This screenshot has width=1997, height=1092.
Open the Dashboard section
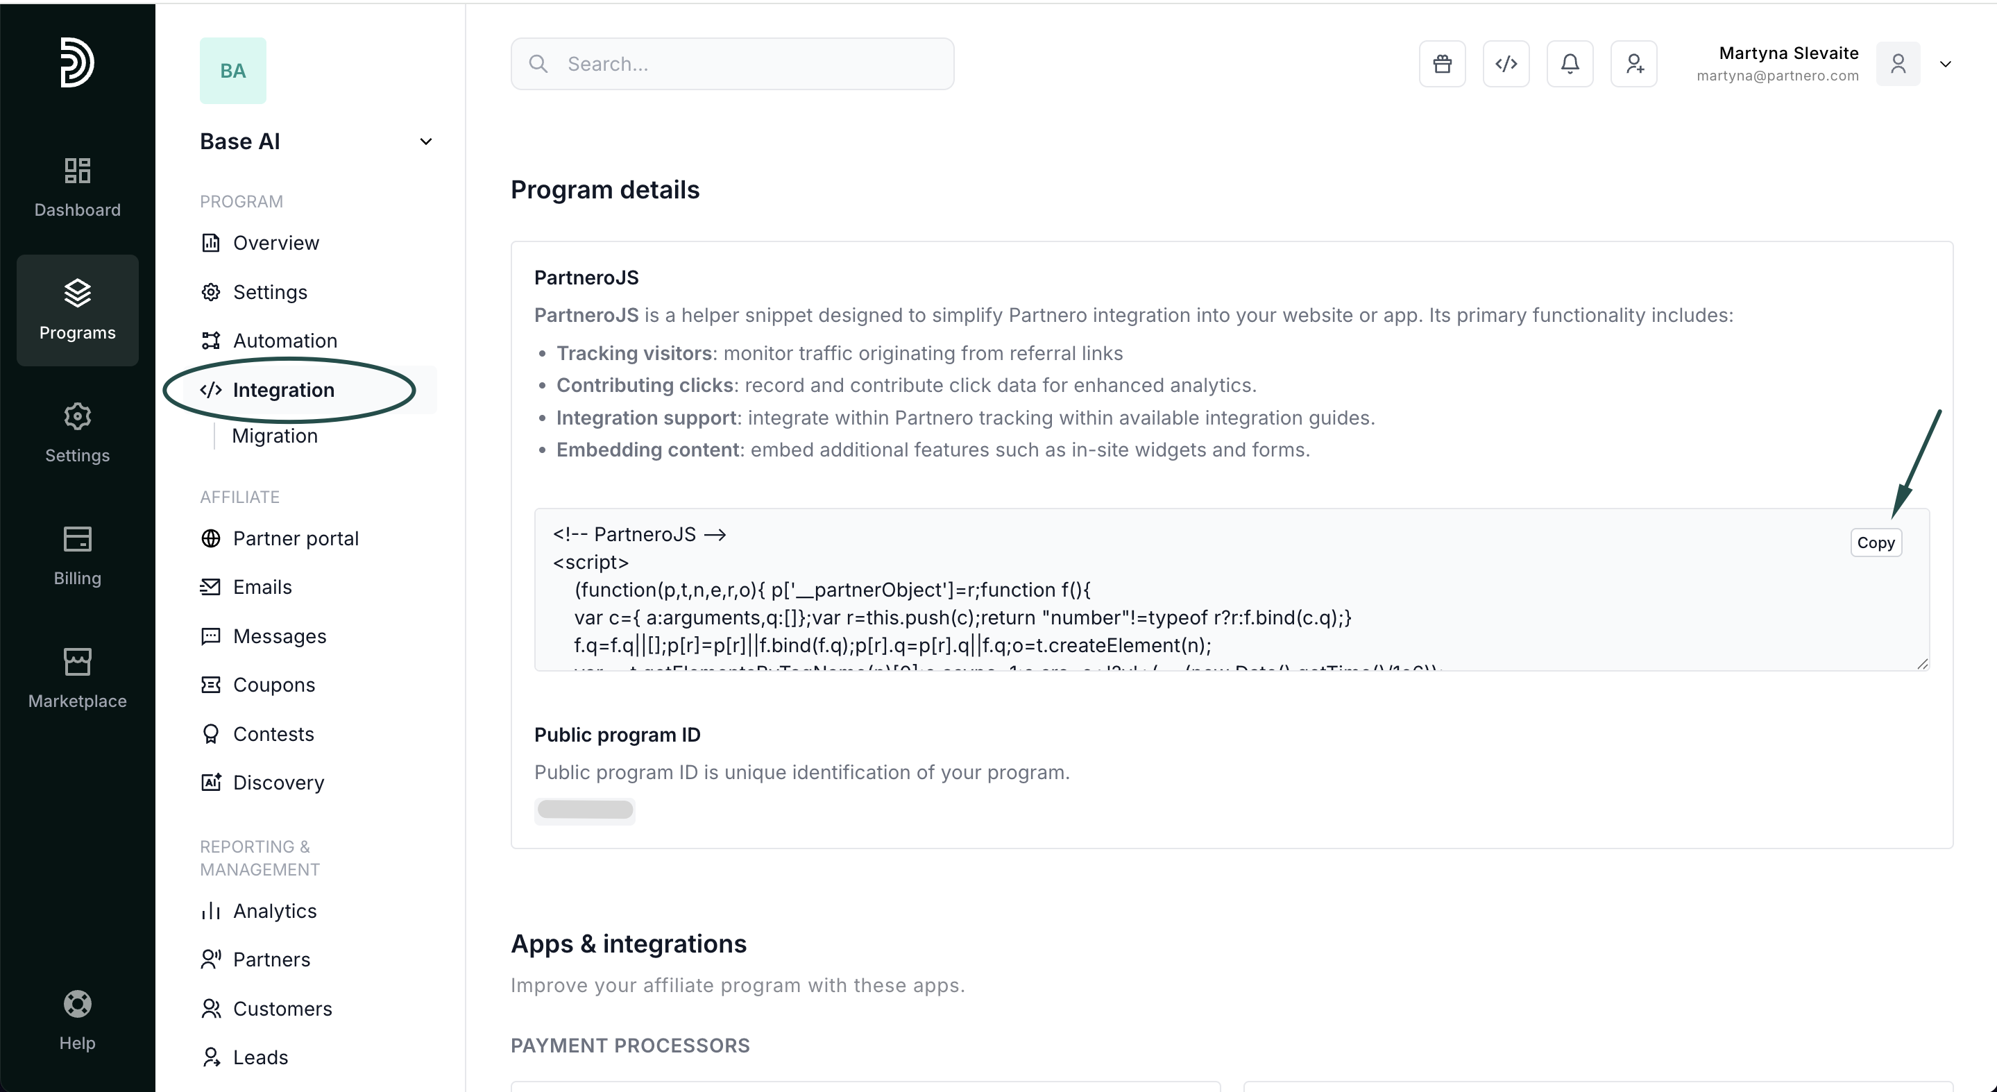(77, 187)
